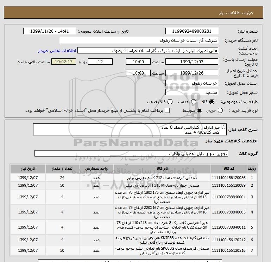Click product code 1111100156120216
Image resolution: width=271 pixels, height=262 pixels.
coord(229,250)
